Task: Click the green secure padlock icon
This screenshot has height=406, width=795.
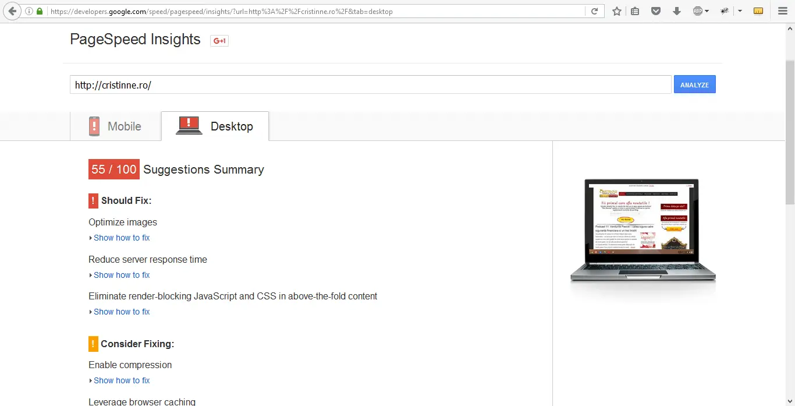Action: pyautogui.click(x=40, y=11)
